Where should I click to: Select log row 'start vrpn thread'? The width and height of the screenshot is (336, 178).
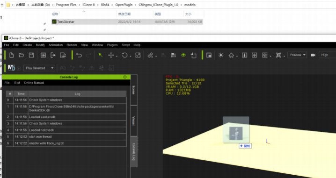[66, 137]
